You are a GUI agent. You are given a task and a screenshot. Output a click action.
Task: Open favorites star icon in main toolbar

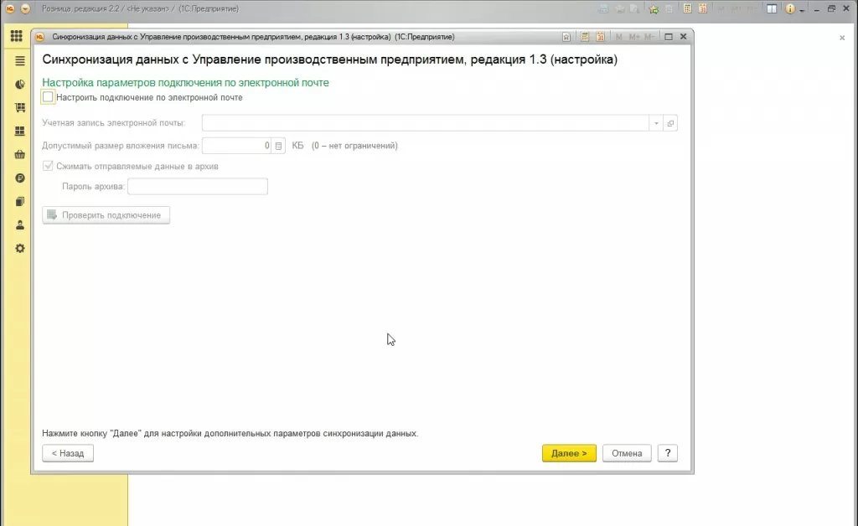[x=654, y=8]
